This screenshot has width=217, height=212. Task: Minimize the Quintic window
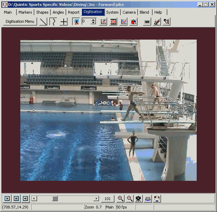200,5
